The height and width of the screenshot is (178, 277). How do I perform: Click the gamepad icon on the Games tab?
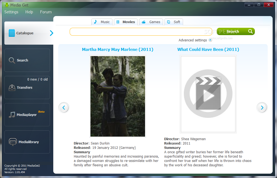144,22
